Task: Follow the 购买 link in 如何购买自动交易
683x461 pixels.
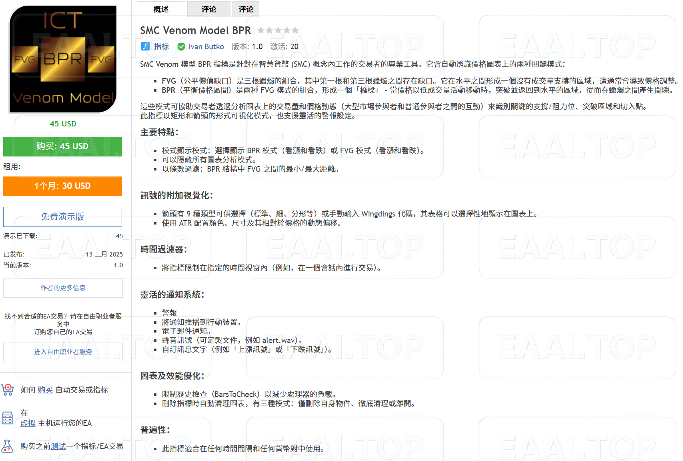Action: [45, 390]
